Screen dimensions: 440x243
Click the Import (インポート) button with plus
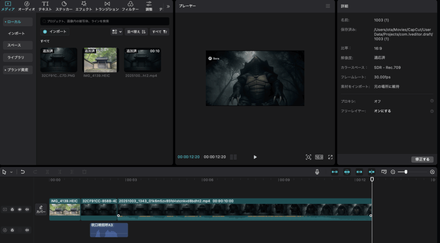[55, 32]
